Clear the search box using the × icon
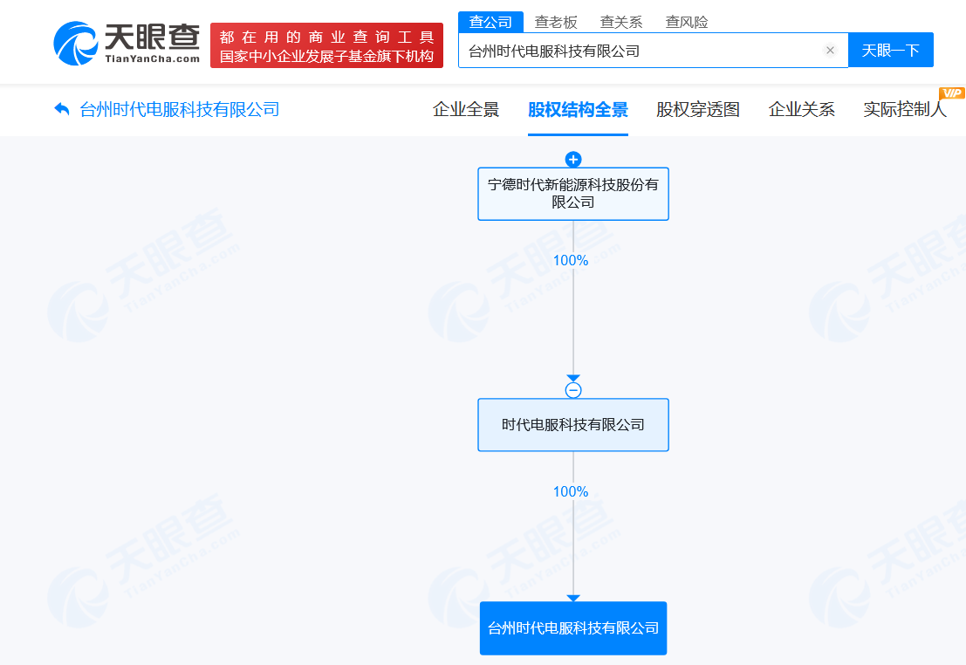Screen dimensions: 966x665 [x=830, y=50]
